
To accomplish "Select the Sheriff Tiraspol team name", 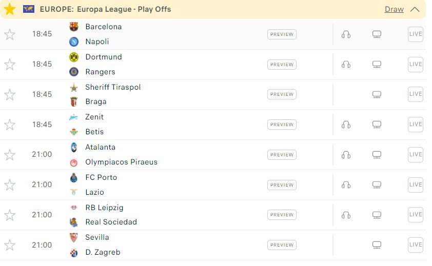I will 113,87.
